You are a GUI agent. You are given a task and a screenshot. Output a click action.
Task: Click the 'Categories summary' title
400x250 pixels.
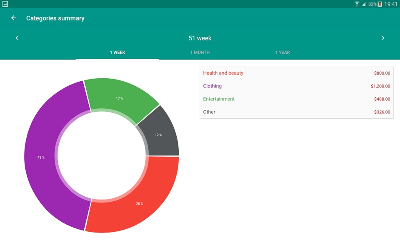coord(55,18)
